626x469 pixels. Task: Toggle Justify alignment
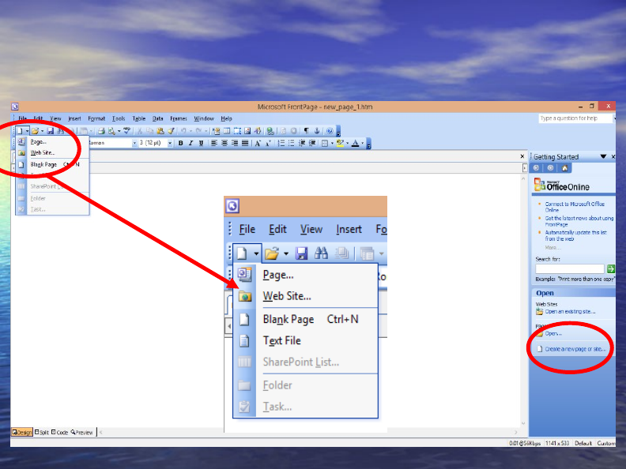(245, 143)
